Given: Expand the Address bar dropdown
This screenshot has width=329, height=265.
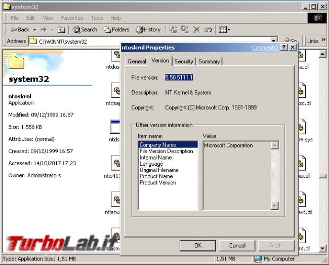Looking at the screenshot, I should (273, 40).
